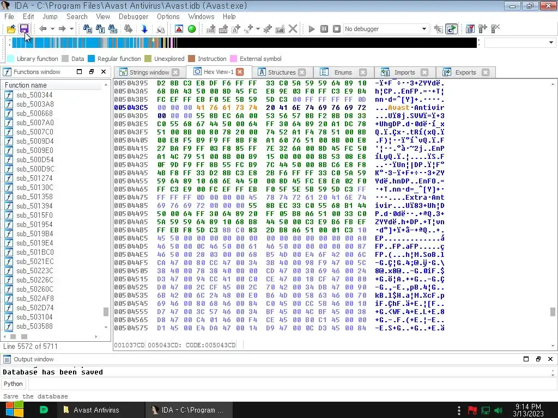
Task: Start the process with the play button
Action: [x=312, y=29]
